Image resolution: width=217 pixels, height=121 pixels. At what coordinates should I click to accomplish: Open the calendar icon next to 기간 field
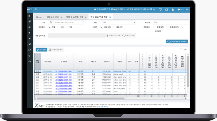[x=51, y=22]
